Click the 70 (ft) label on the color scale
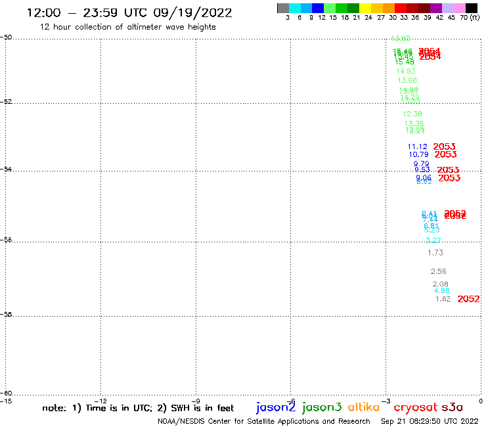The height and width of the screenshot is (427, 486). [x=470, y=18]
